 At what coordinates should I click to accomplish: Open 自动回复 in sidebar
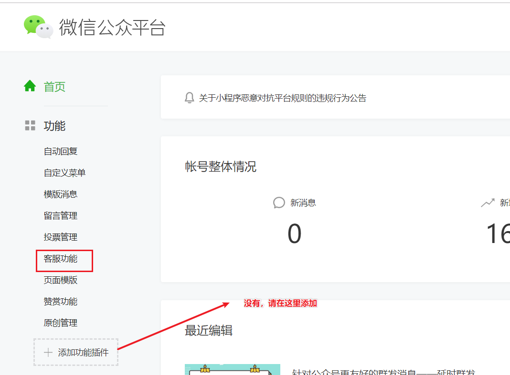pos(61,152)
